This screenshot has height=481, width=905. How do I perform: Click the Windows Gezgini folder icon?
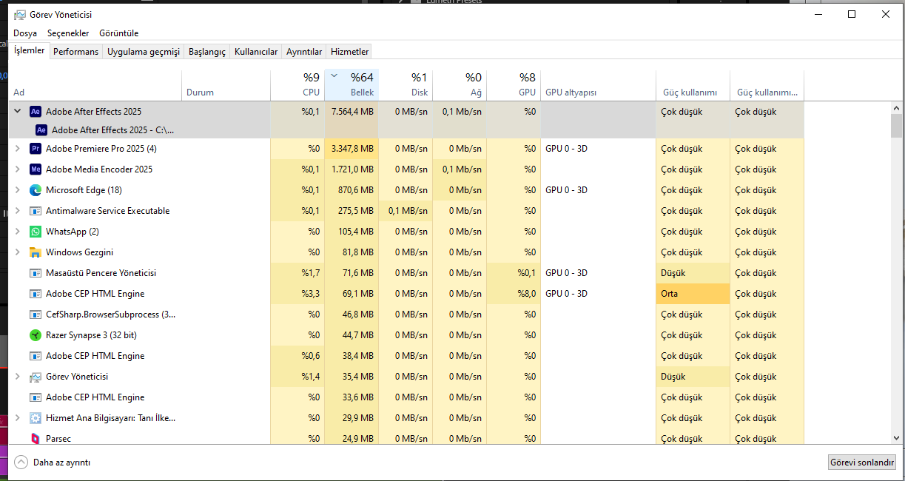35,252
